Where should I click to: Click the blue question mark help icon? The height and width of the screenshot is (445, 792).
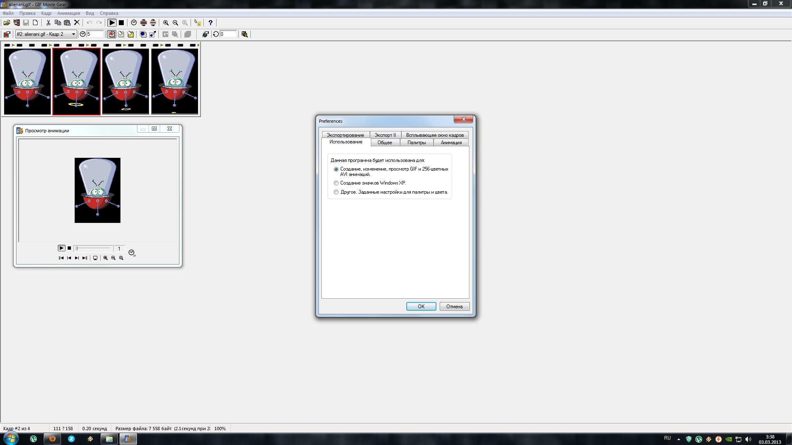pos(210,23)
